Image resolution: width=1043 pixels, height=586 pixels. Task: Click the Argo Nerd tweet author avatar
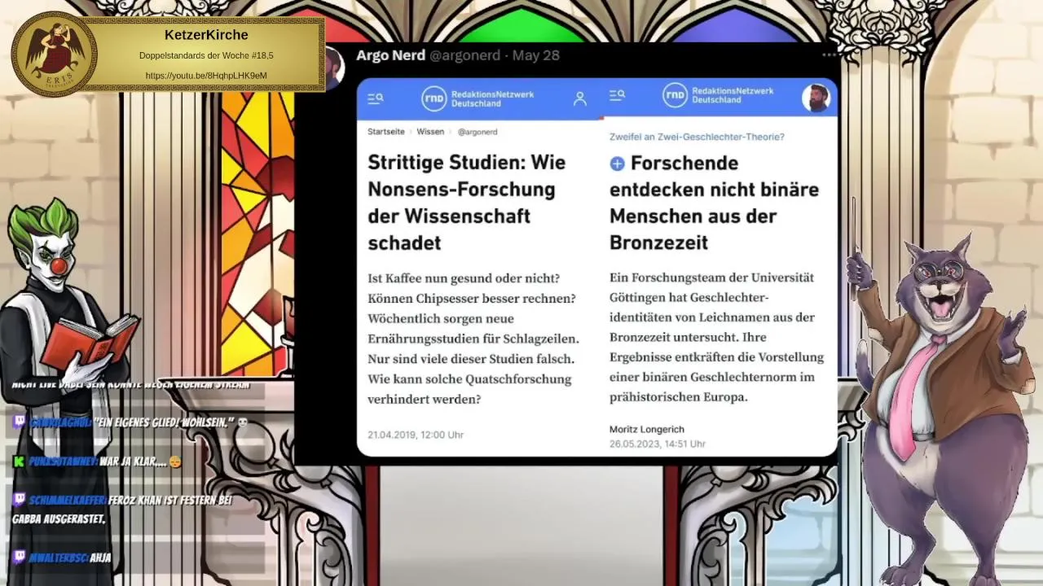tap(334, 68)
